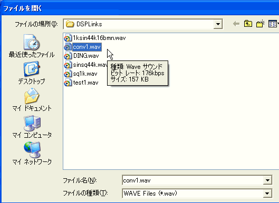Expand the file type WAVE Files dropdown

tap(267, 193)
